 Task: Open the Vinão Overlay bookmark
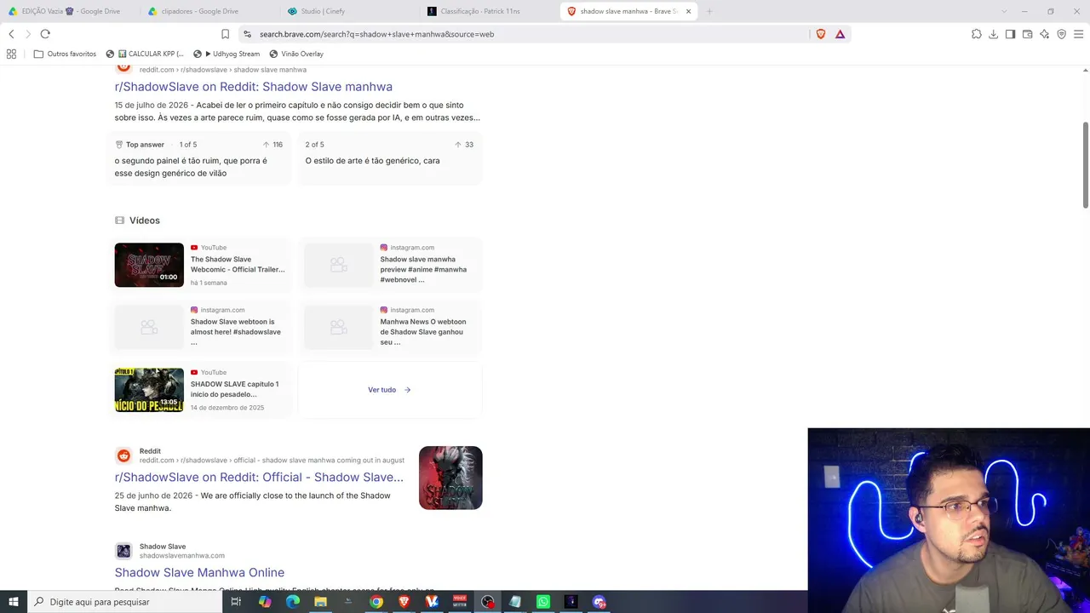[296, 54]
